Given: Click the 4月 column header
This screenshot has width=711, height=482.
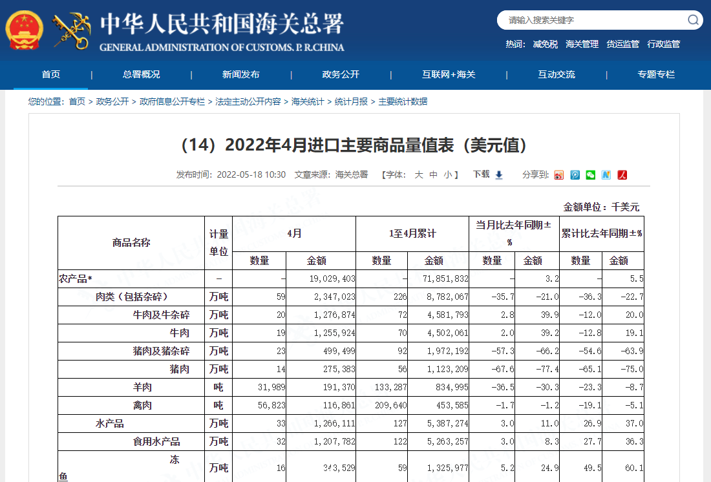Looking at the screenshot, I should pyautogui.click(x=294, y=233).
